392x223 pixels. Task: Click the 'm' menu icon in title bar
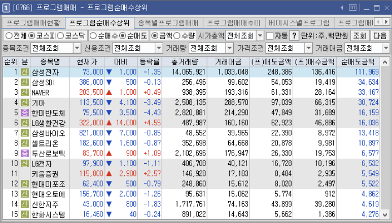[352, 8]
